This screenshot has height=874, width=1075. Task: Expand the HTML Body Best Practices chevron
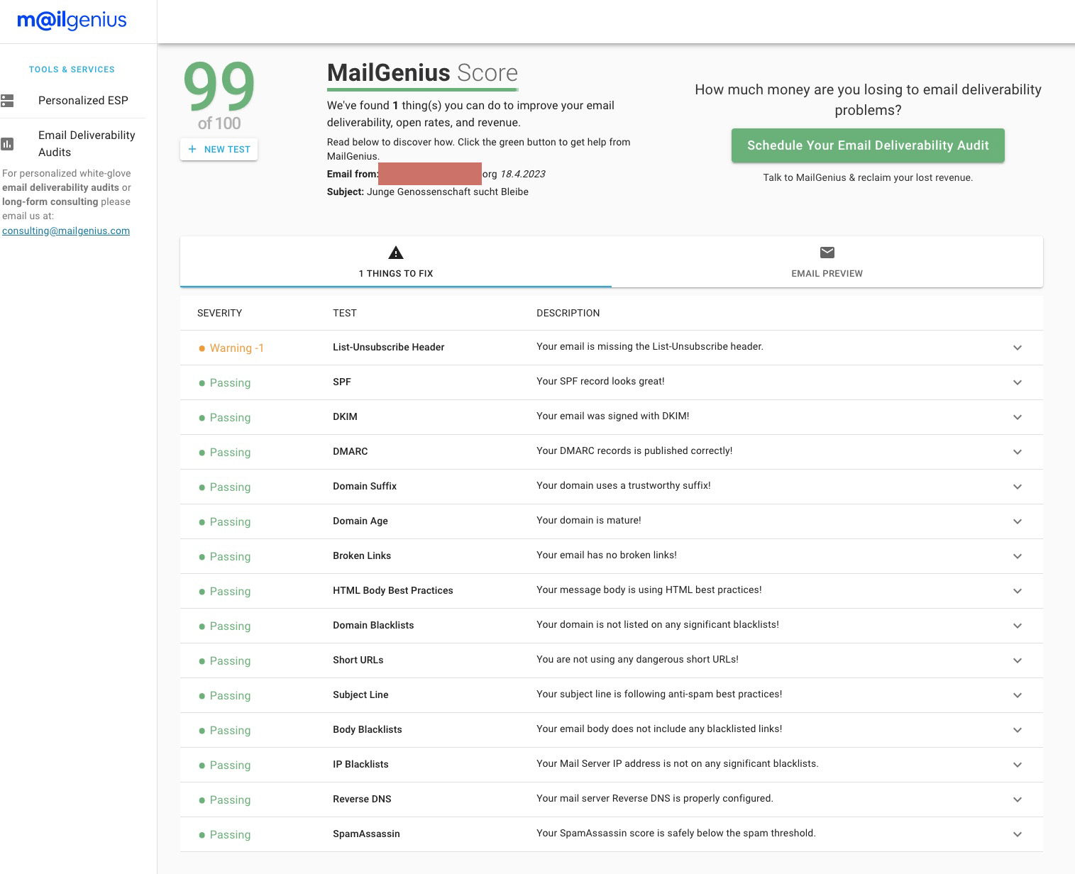(x=1018, y=591)
